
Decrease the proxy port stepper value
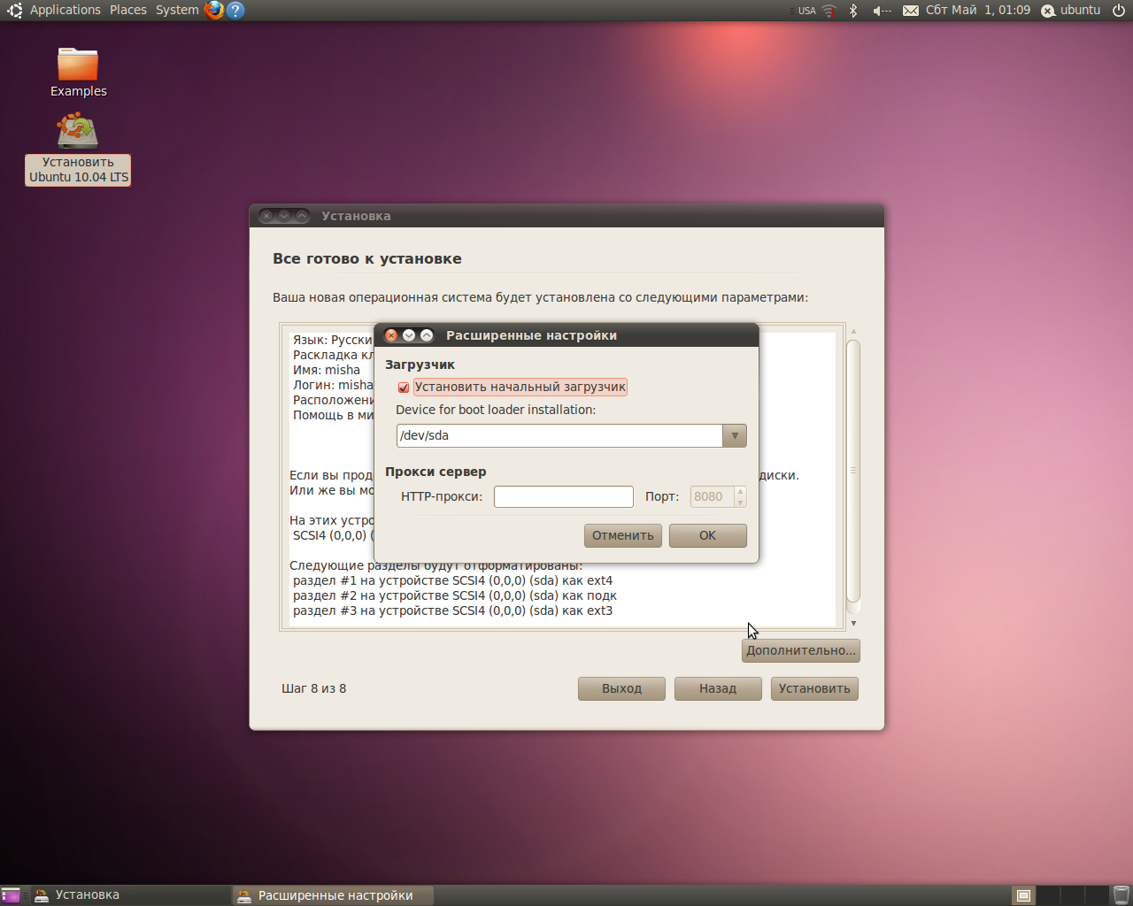(x=741, y=503)
